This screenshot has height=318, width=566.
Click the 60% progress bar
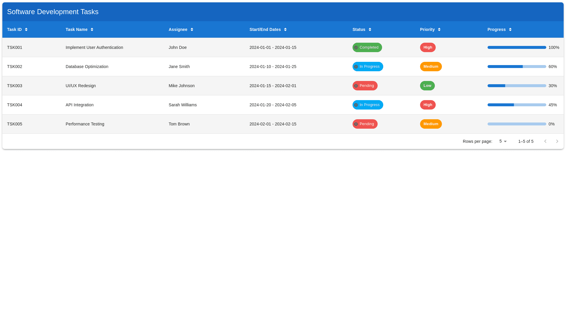click(x=516, y=67)
